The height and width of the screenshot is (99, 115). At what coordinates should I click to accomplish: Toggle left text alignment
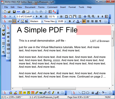(84, 21)
